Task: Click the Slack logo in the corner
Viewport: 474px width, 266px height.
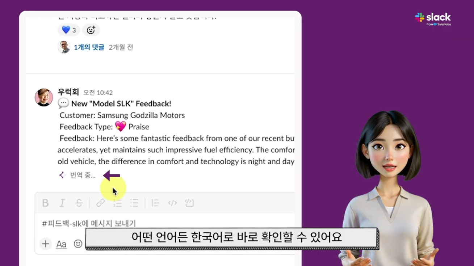Action: (433, 19)
